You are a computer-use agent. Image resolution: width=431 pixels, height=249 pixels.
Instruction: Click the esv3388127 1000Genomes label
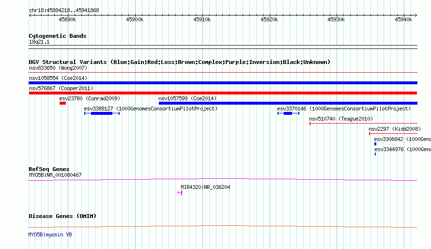tap(151, 109)
